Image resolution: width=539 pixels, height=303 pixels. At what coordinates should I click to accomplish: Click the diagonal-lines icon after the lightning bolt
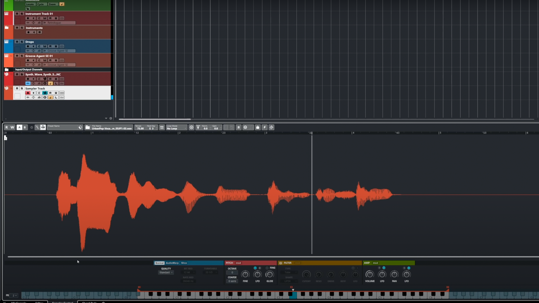271,127
